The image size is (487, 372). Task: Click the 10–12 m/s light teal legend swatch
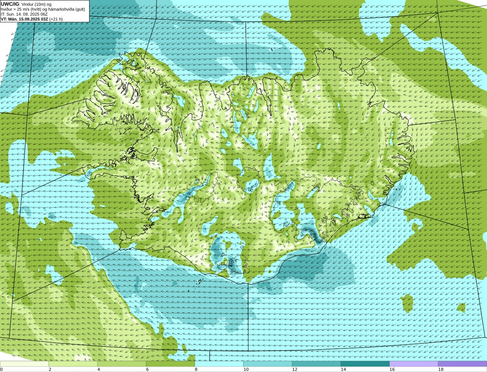point(268,364)
